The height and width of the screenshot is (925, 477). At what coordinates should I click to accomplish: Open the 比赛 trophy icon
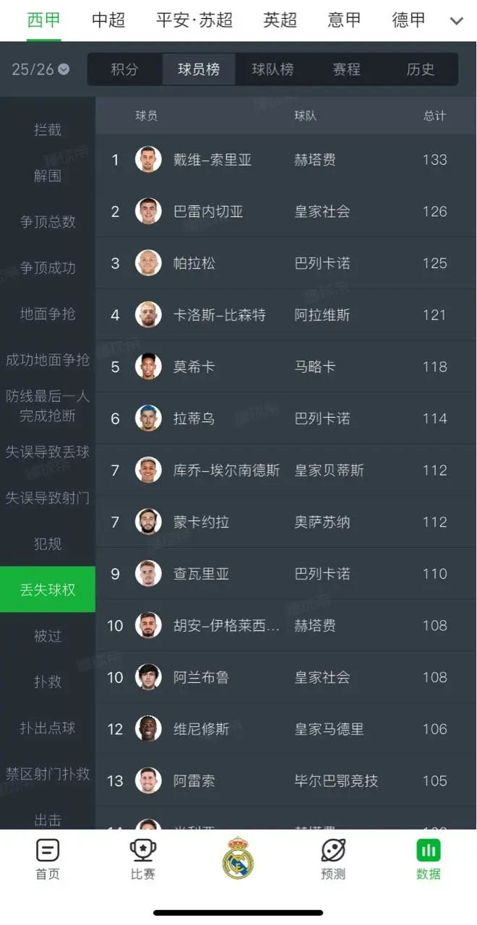[143, 851]
